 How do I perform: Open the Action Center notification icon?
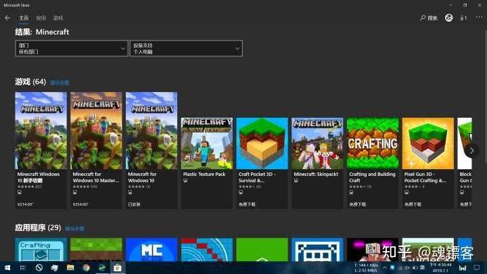click(x=477, y=268)
